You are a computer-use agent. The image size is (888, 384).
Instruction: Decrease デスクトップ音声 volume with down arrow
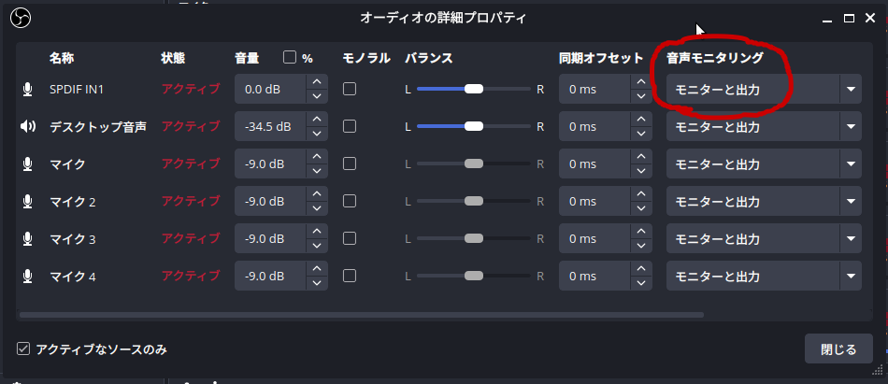click(317, 134)
